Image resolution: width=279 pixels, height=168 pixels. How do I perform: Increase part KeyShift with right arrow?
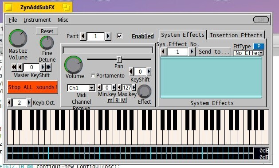149,71
